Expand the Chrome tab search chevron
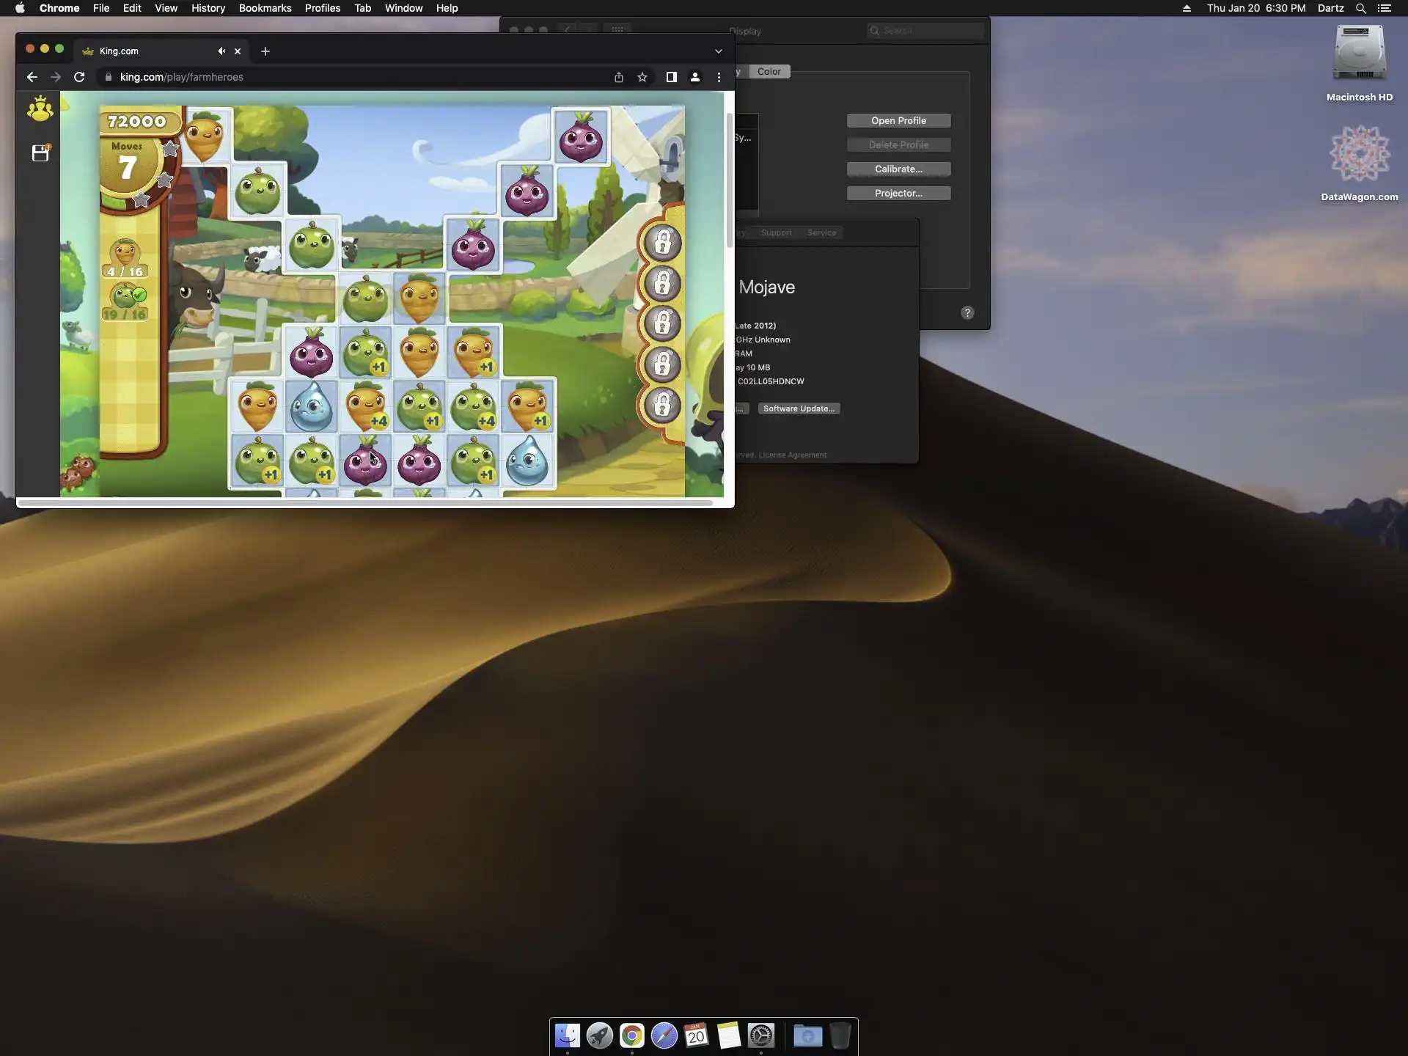Image resolution: width=1408 pixels, height=1056 pixels. [x=718, y=51]
